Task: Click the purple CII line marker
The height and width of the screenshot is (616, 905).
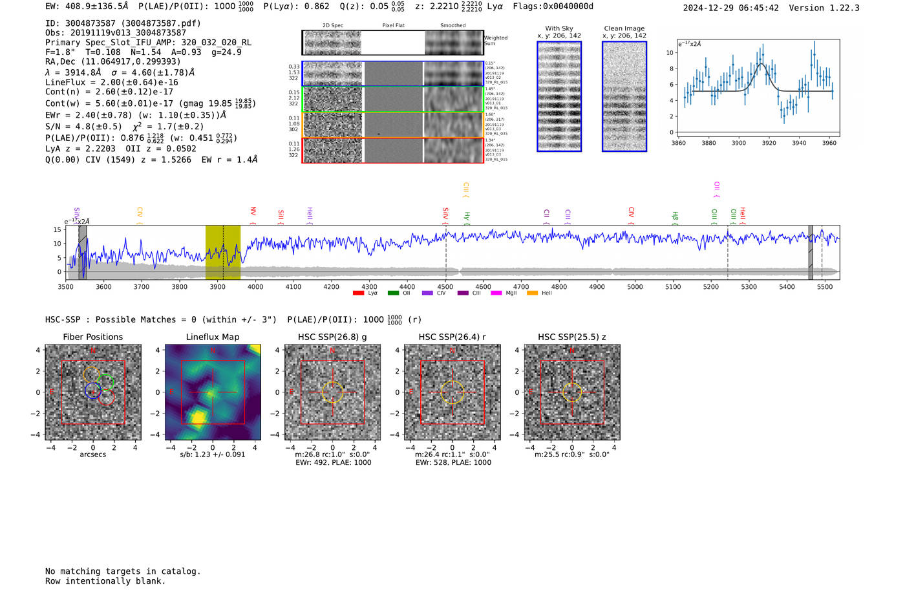Action: 547,215
